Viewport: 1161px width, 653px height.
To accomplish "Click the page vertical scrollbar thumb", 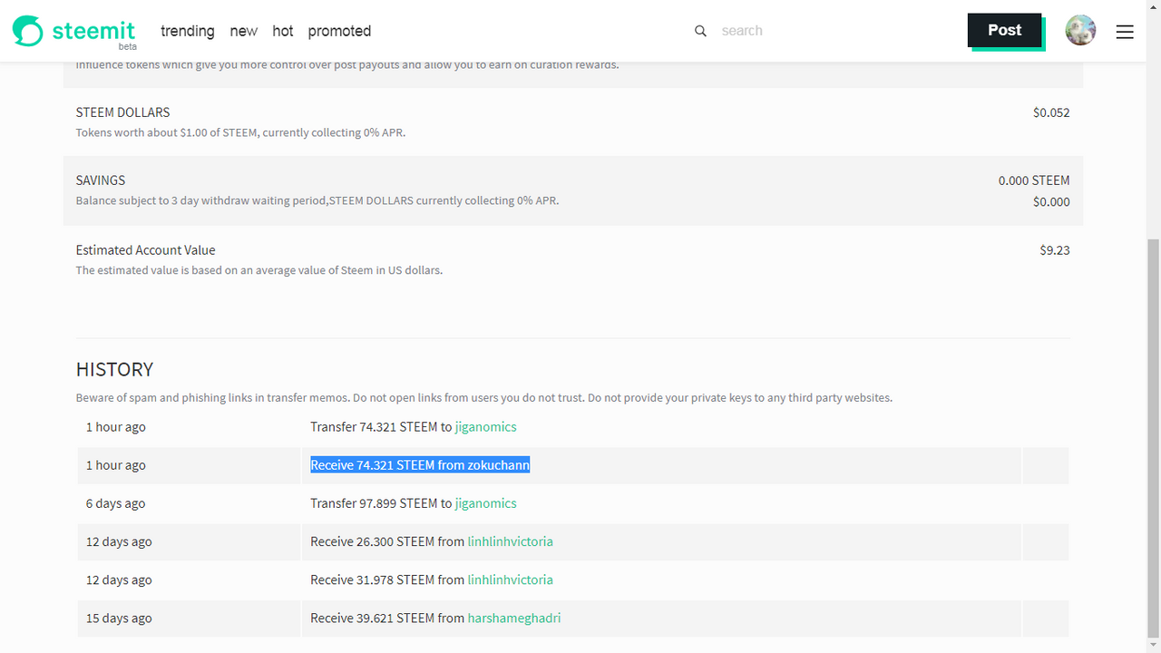I will tap(1153, 435).
